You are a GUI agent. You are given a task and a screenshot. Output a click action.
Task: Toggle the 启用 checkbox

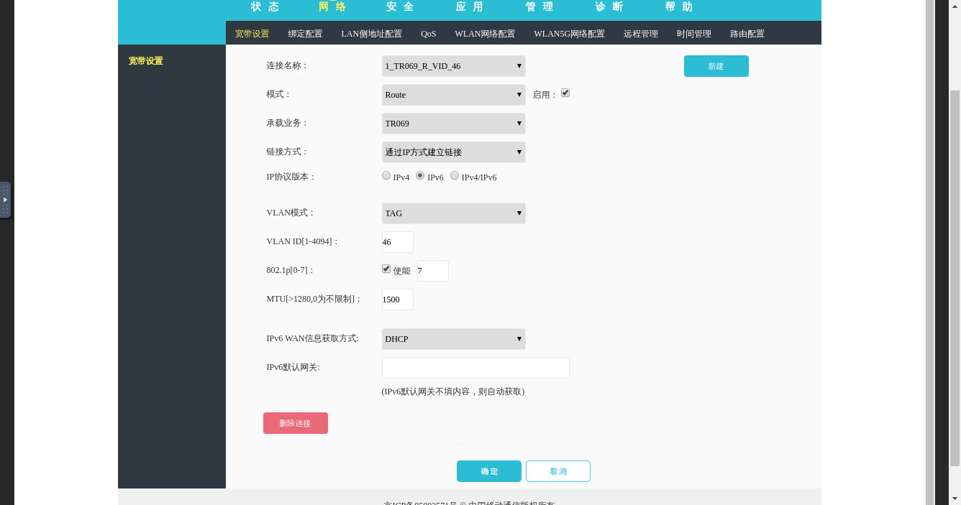click(x=565, y=93)
